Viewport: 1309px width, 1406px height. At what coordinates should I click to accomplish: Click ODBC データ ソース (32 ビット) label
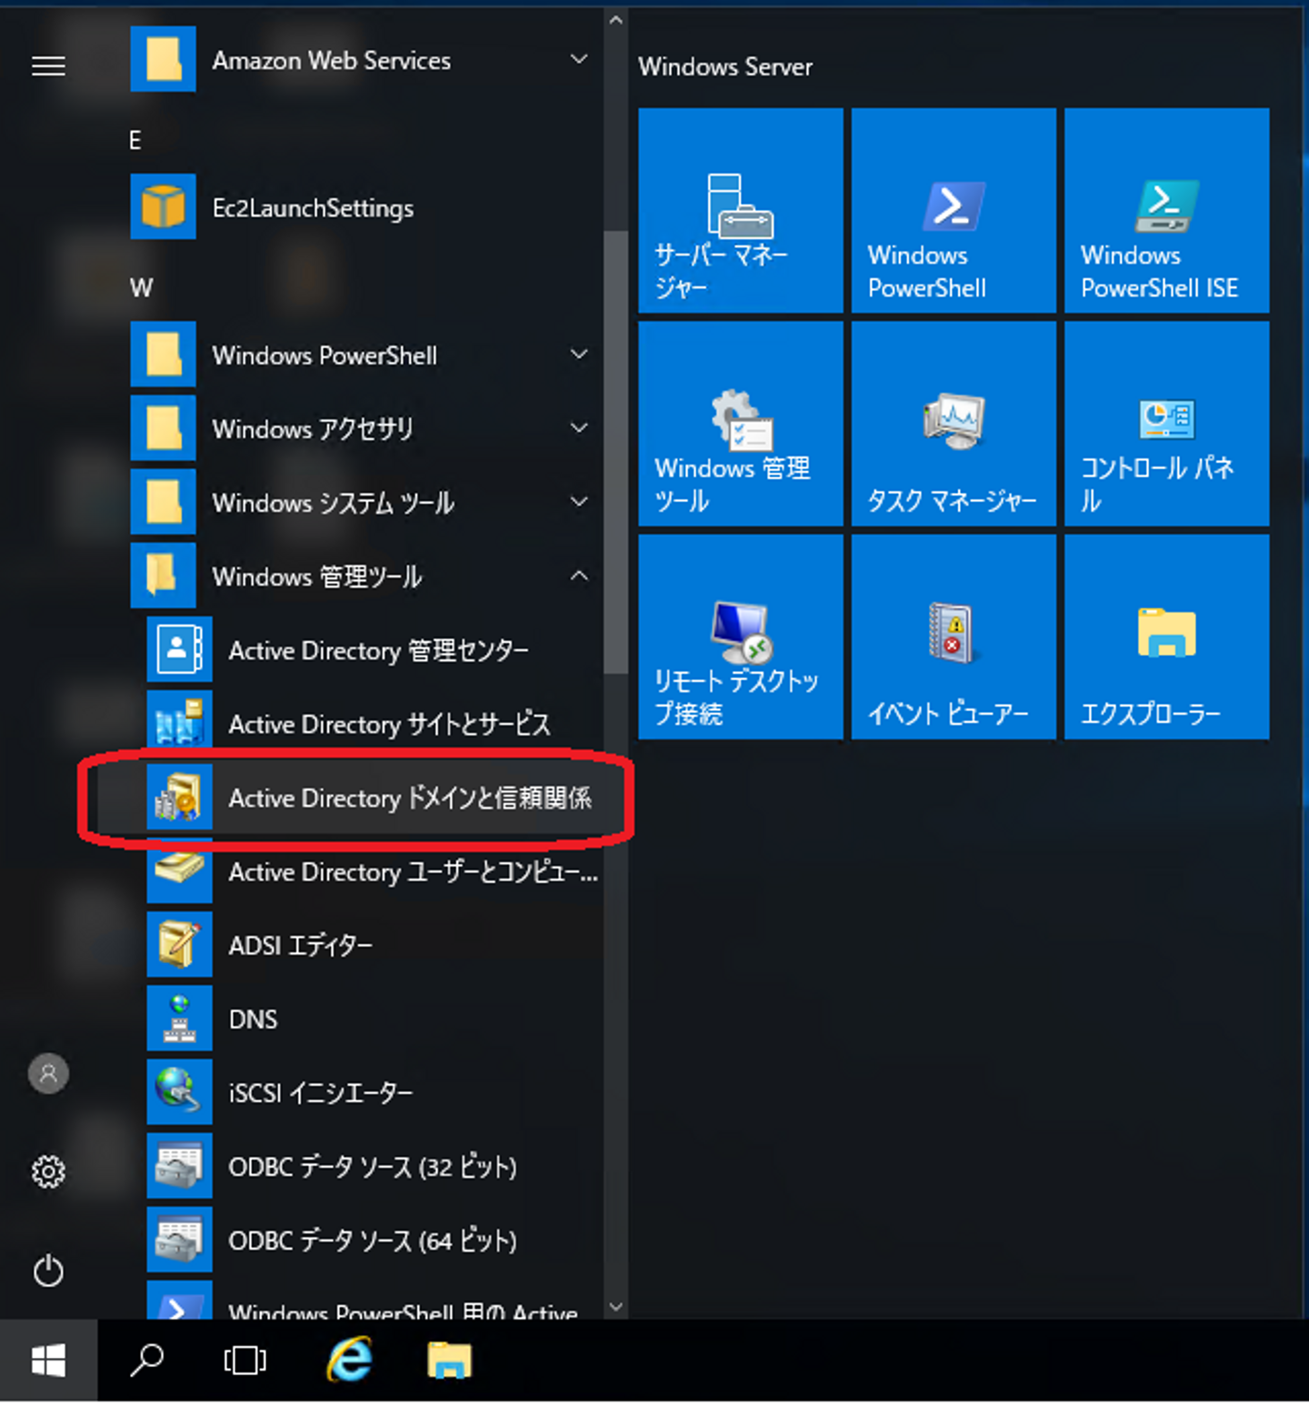point(373,1167)
